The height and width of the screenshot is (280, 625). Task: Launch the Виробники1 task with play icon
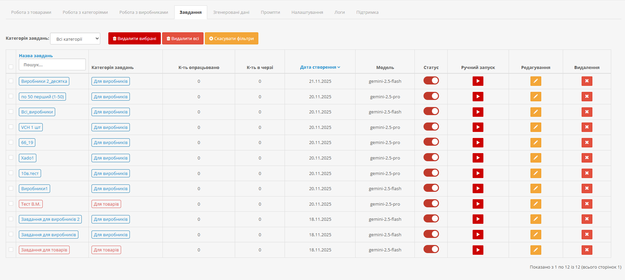tap(478, 188)
